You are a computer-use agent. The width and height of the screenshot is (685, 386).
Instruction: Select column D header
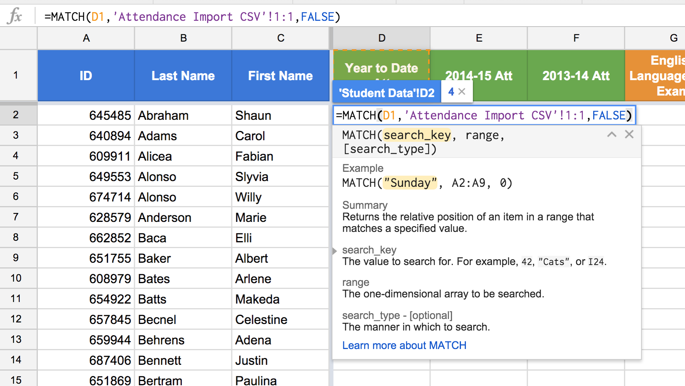[x=381, y=38]
